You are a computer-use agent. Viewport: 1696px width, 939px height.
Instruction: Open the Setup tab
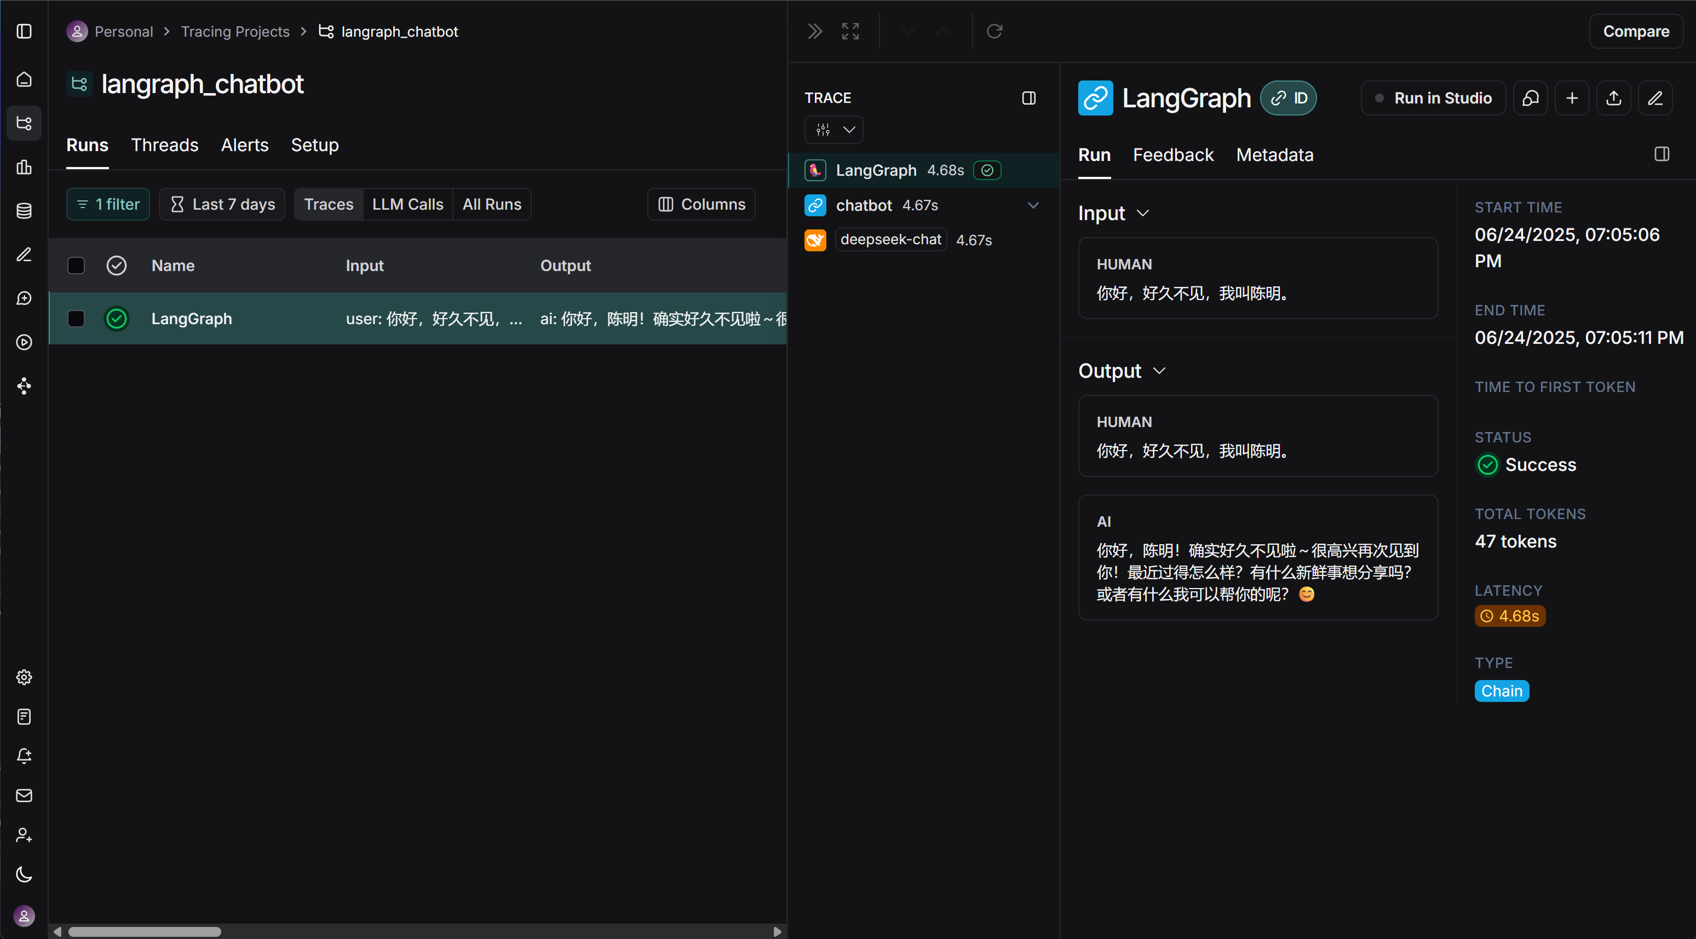pos(315,145)
